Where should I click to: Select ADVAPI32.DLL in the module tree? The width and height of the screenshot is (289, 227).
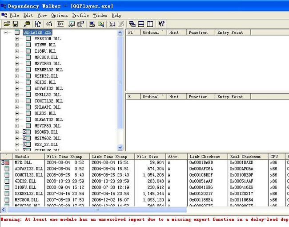pos(49,89)
